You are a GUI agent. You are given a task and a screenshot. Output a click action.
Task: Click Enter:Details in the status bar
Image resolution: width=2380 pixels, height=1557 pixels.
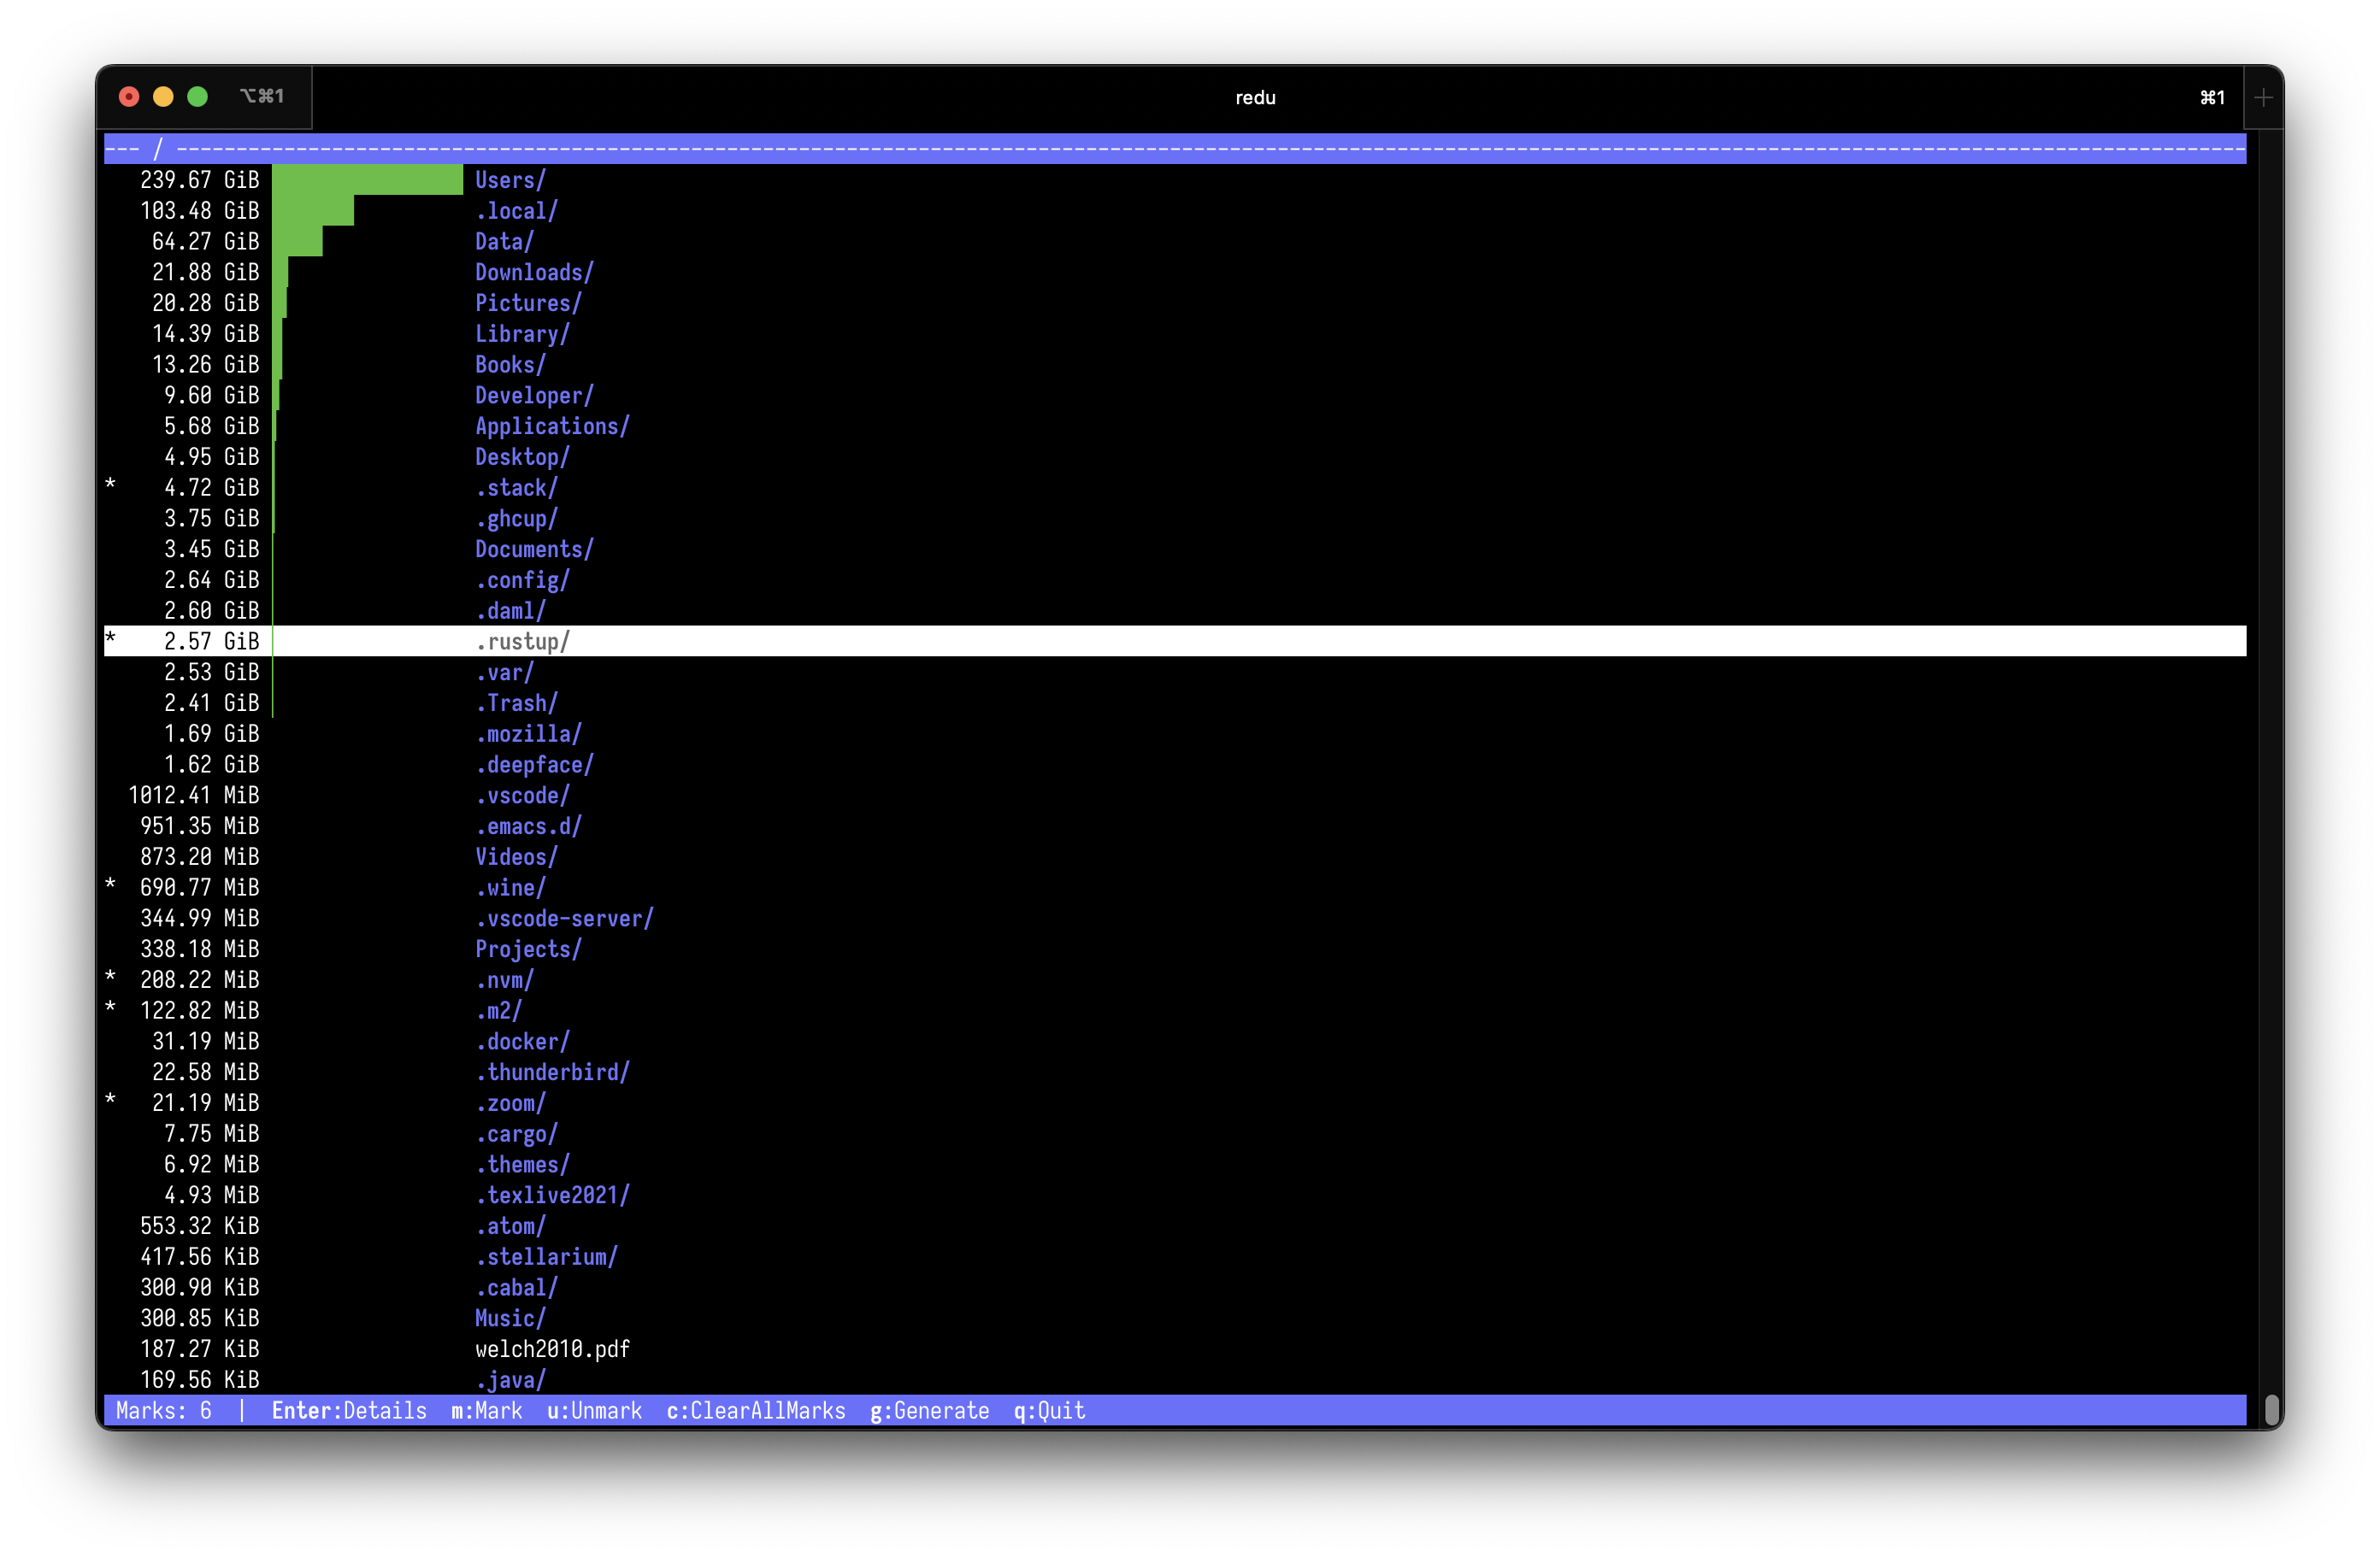coord(349,1410)
